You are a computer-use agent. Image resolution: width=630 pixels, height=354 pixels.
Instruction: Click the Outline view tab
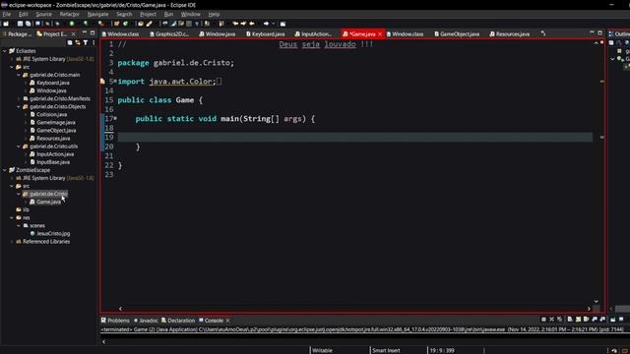point(619,34)
